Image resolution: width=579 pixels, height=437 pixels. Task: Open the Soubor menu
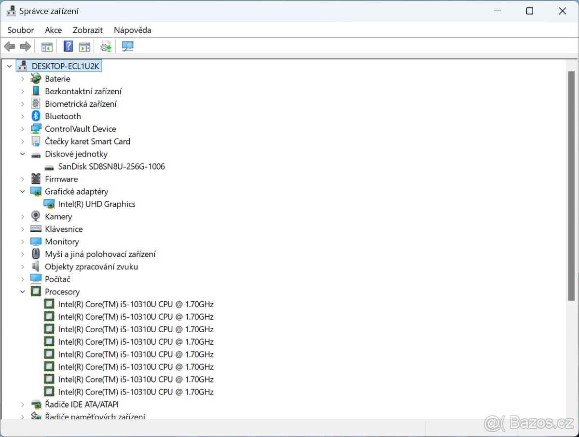20,30
